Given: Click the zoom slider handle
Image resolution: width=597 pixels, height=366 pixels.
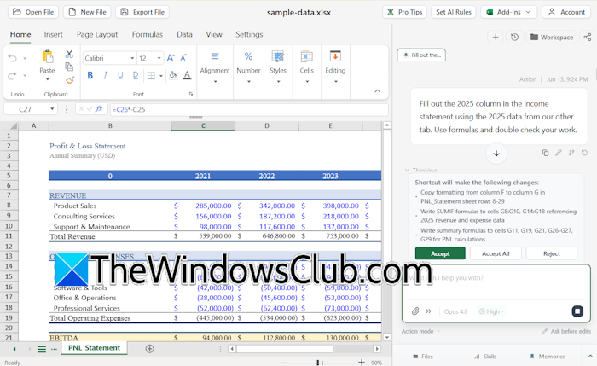Looking at the screenshot, I should click(318, 363).
